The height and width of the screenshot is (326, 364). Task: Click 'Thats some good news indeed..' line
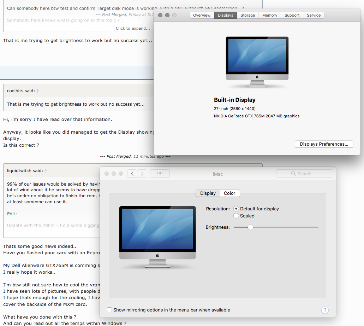tap(40, 246)
